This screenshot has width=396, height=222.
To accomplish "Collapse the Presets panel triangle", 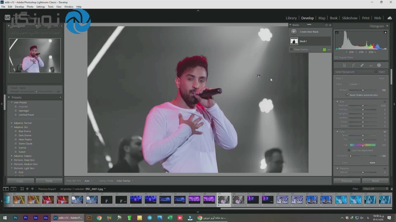I will pyautogui.click(x=9, y=97).
